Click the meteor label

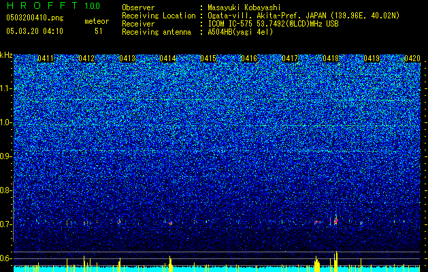tap(97, 21)
